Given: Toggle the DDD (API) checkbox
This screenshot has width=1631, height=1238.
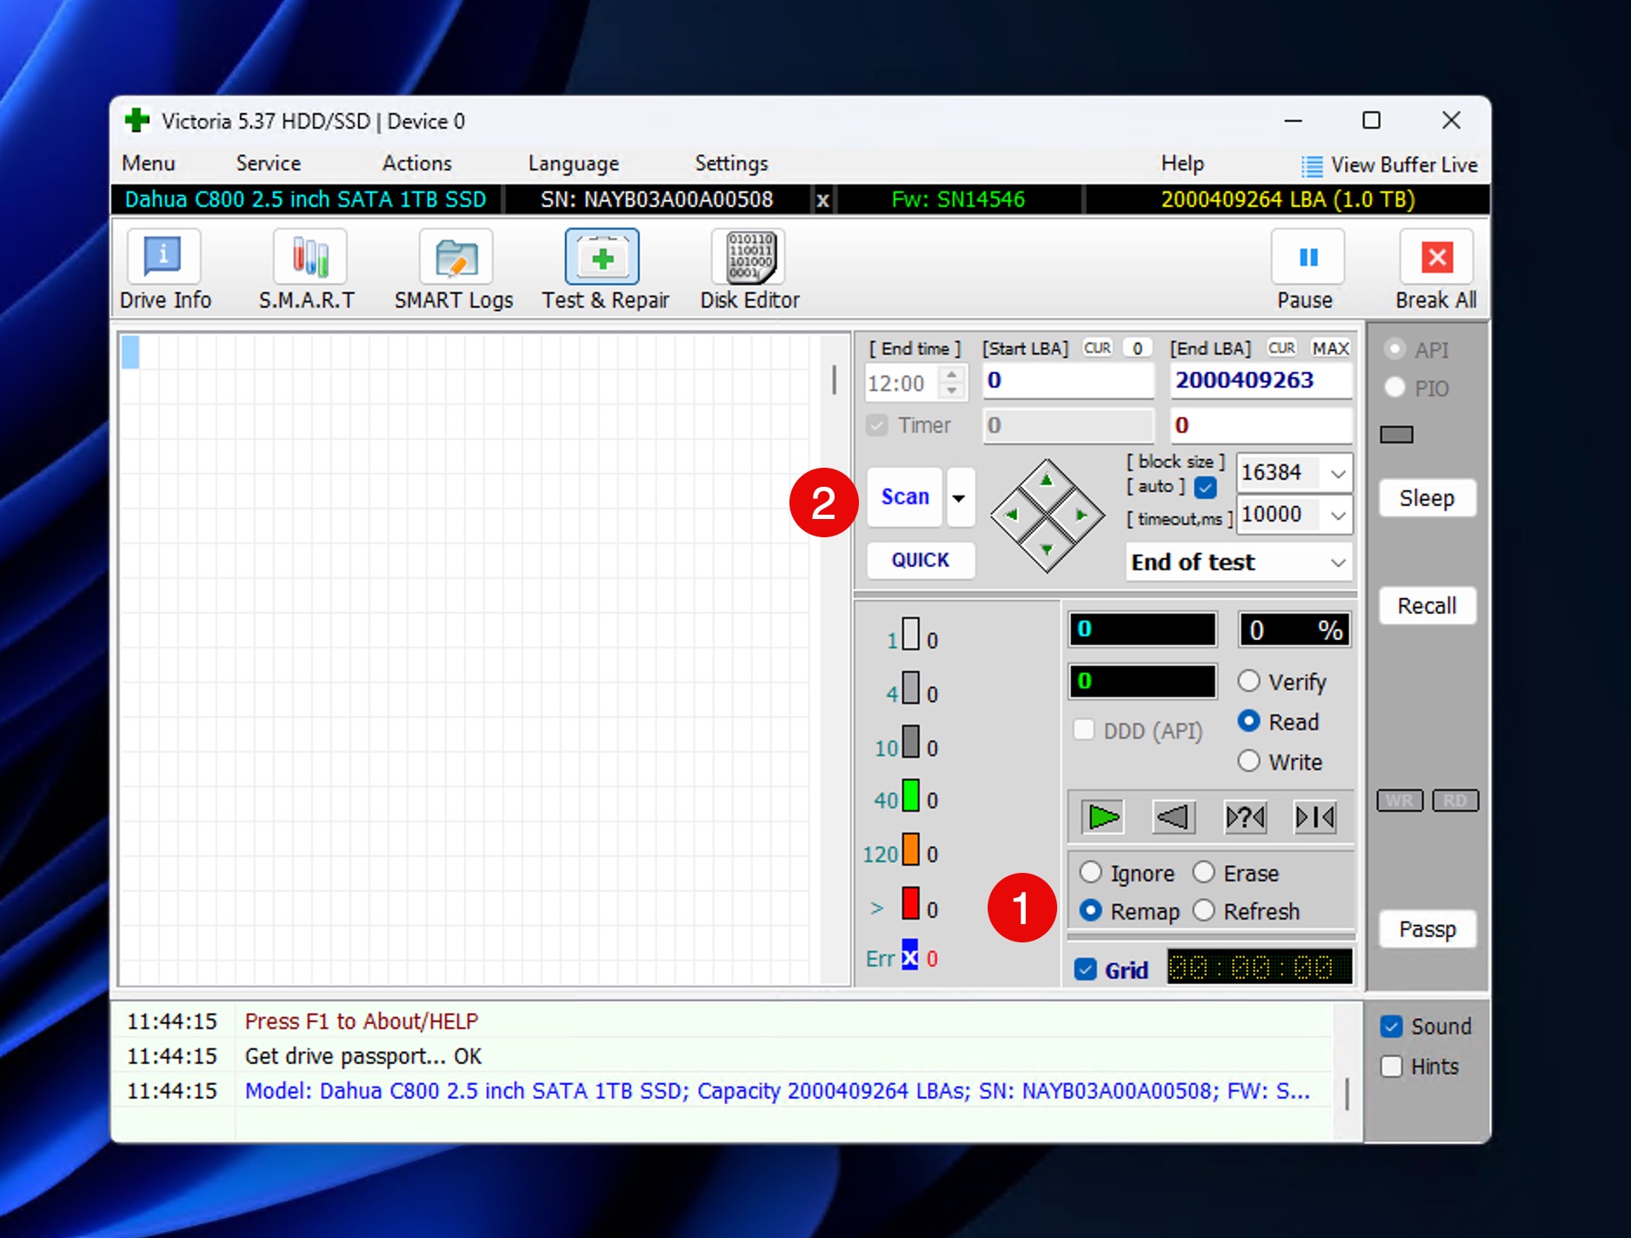Looking at the screenshot, I should pyautogui.click(x=1083, y=729).
